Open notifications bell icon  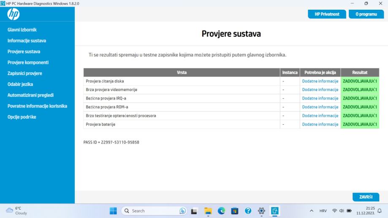380,211
